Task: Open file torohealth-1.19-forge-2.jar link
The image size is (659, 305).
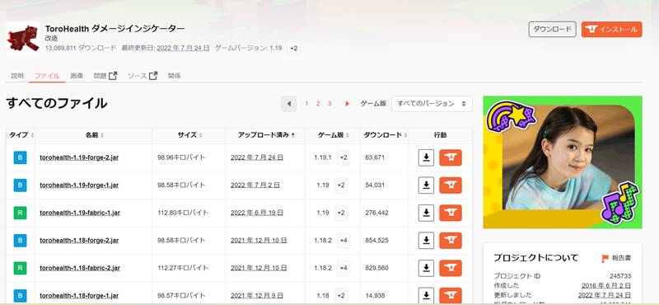Action: 79,157
